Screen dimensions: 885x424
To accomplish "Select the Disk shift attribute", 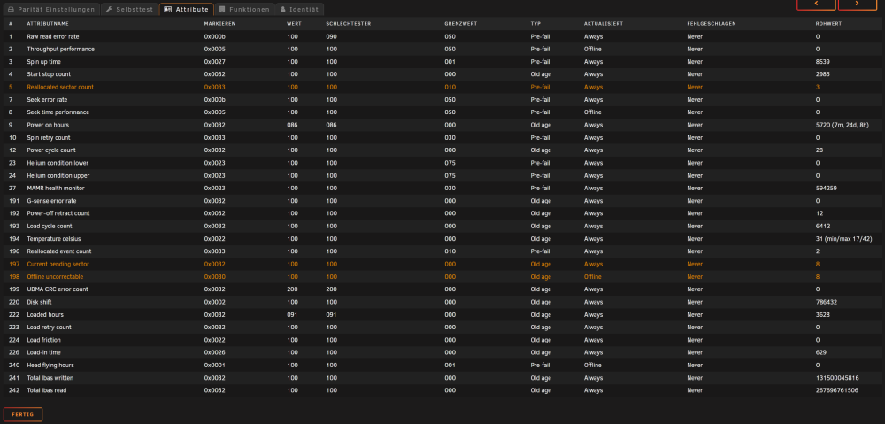I will pos(40,302).
